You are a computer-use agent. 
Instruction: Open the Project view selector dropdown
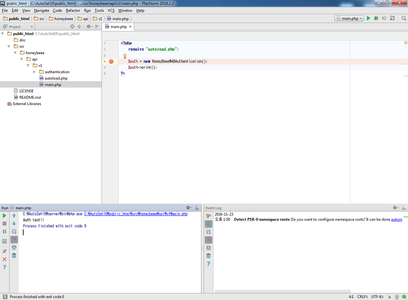coord(18,26)
